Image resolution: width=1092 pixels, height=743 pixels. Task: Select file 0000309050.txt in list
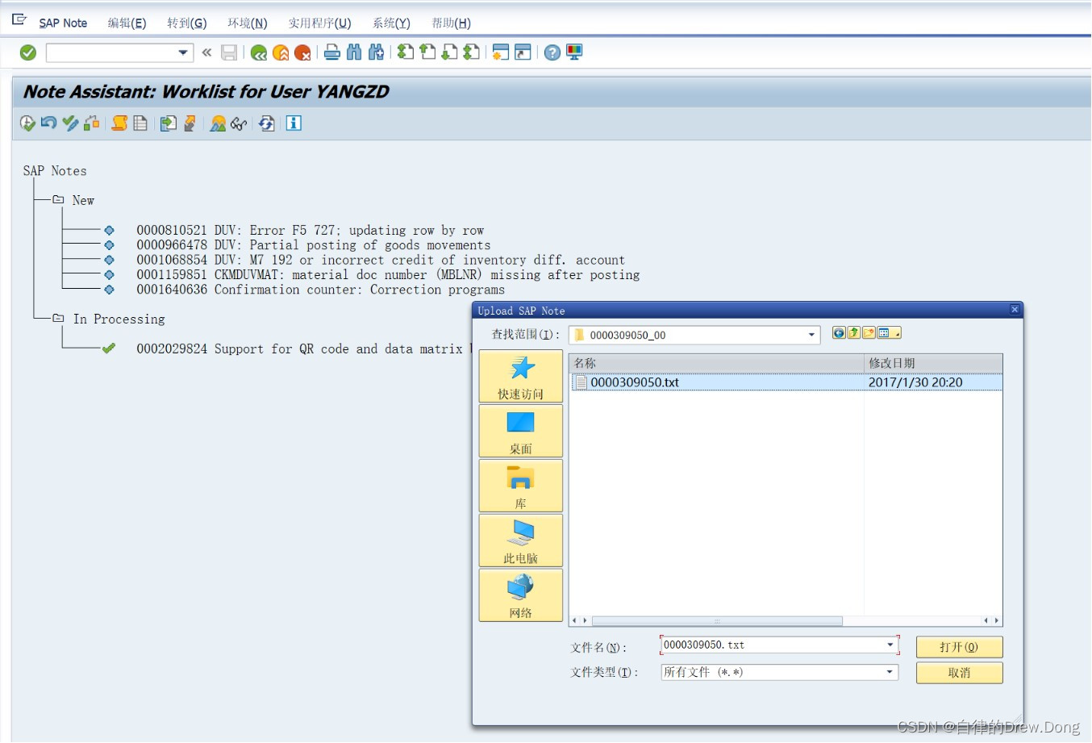click(x=786, y=382)
